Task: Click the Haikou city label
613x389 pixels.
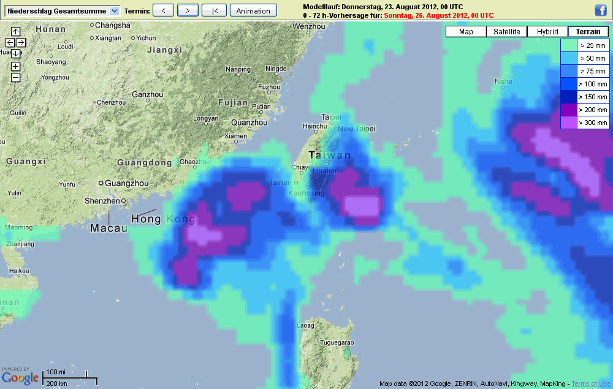Action: click(x=19, y=271)
